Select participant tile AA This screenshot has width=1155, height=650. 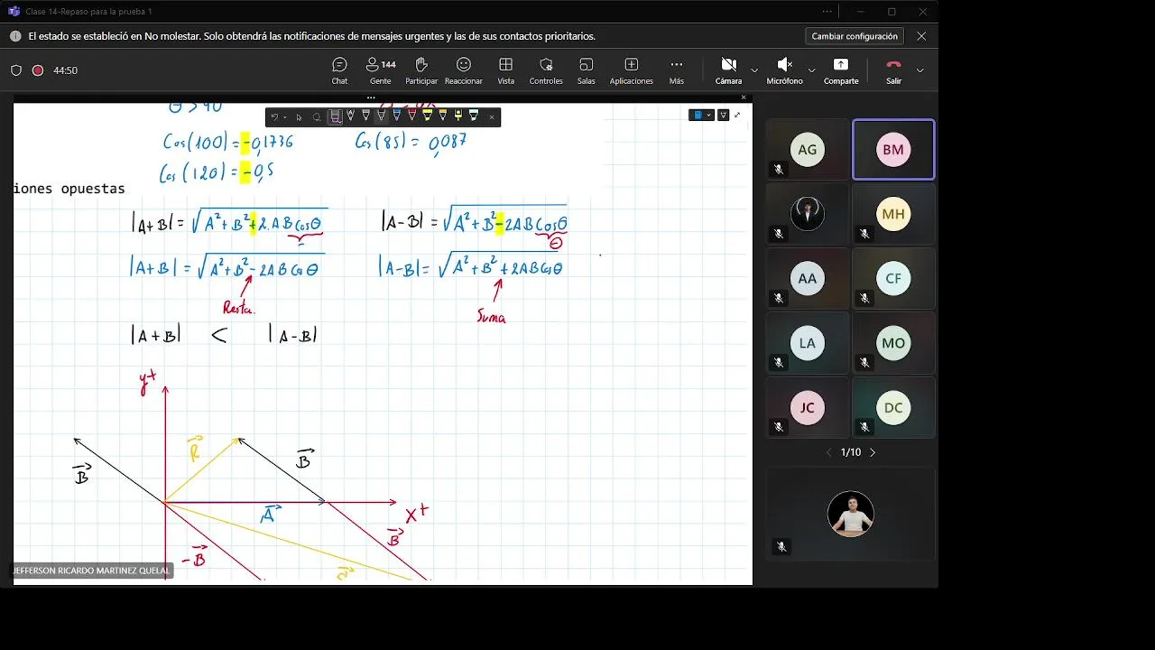pyautogui.click(x=808, y=279)
